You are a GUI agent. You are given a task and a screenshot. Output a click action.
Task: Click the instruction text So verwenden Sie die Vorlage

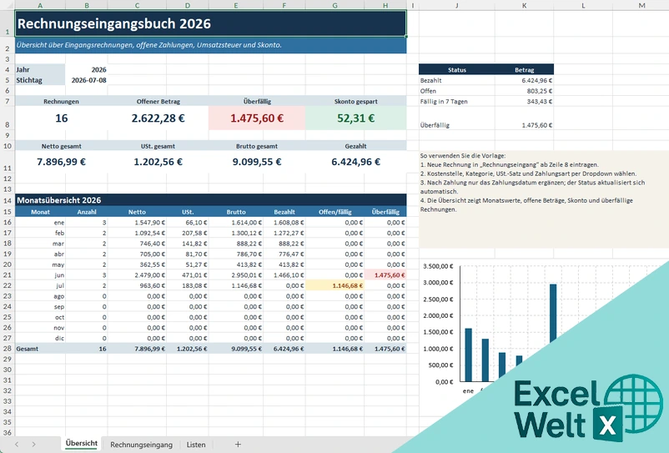point(462,156)
